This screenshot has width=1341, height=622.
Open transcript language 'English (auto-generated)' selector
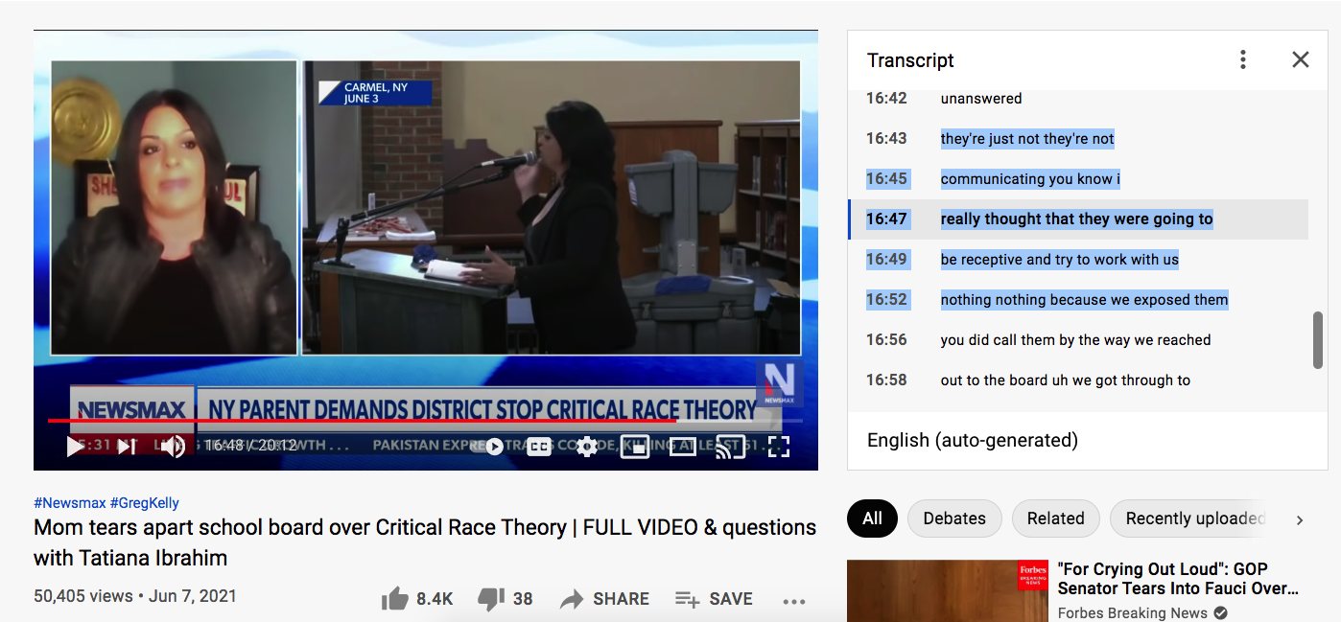[x=973, y=440]
